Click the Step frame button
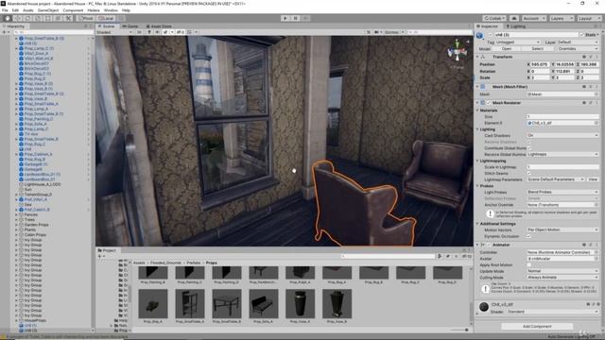Viewport: 605px width, 340px height. tap(305, 18)
